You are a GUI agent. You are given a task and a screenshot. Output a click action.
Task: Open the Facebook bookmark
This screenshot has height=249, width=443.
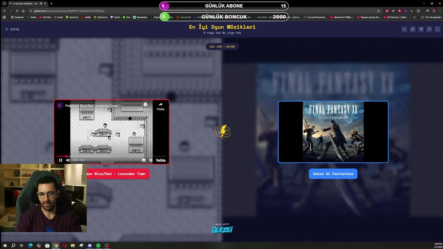[17, 17]
